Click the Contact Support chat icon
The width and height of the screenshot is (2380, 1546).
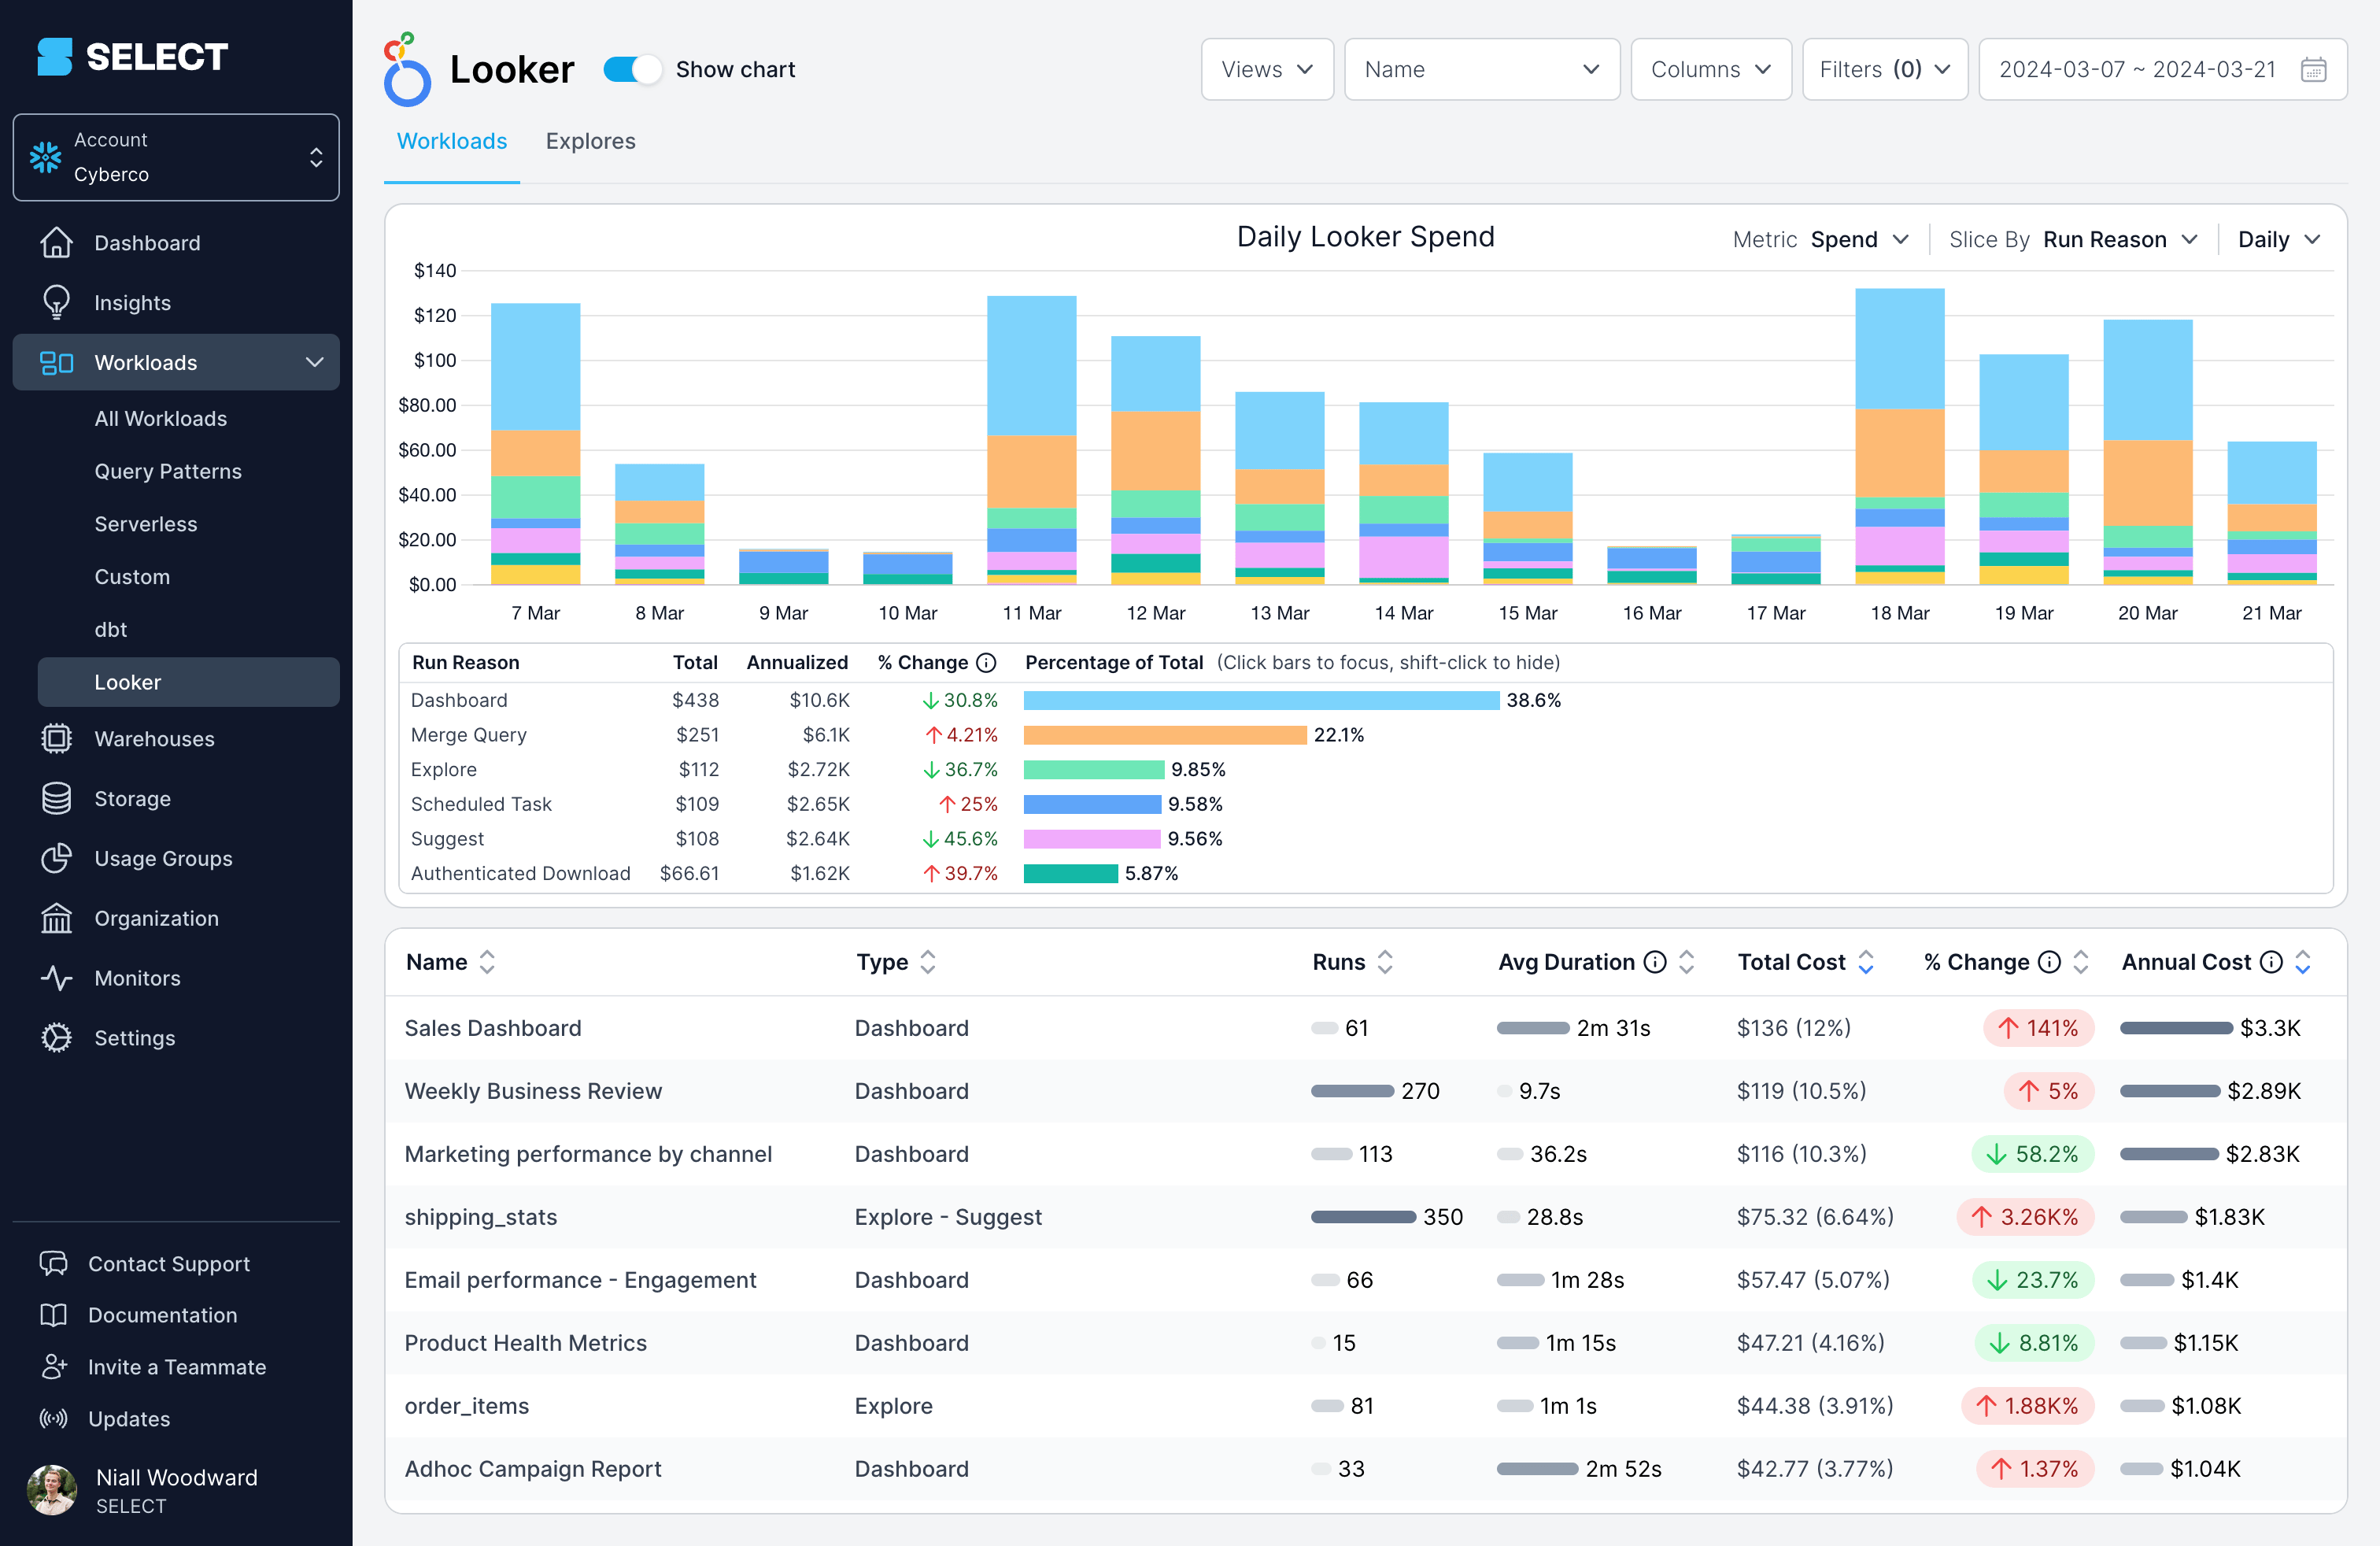coord(53,1264)
